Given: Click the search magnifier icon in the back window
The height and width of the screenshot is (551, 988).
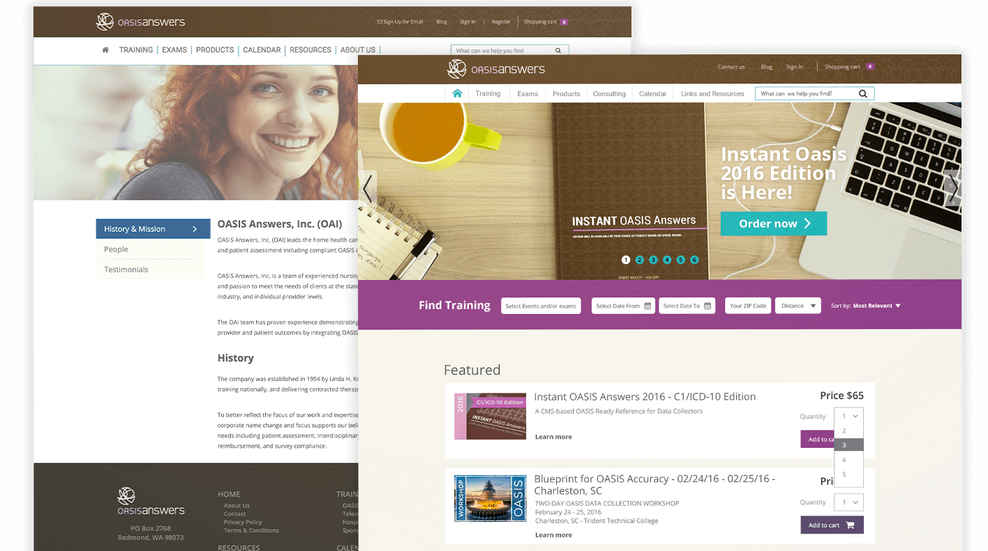Looking at the screenshot, I should click(x=558, y=51).
